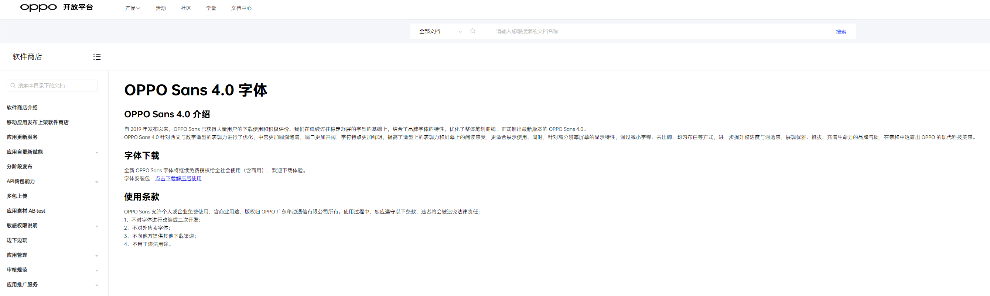This screenshot has height=296, width=990.
Task: Expand the arrow beside 敏感权限说明
Action: (x=97, y=226)
